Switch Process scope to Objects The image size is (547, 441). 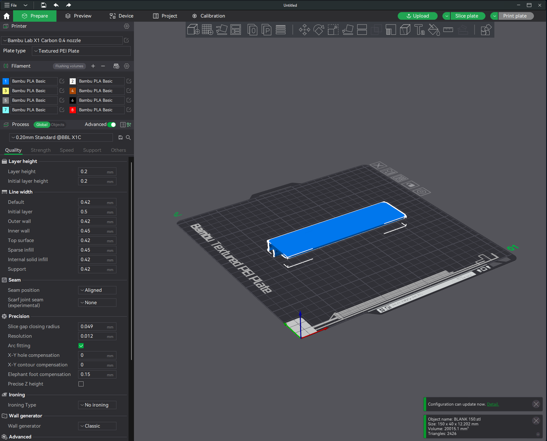tap(58, 125)
